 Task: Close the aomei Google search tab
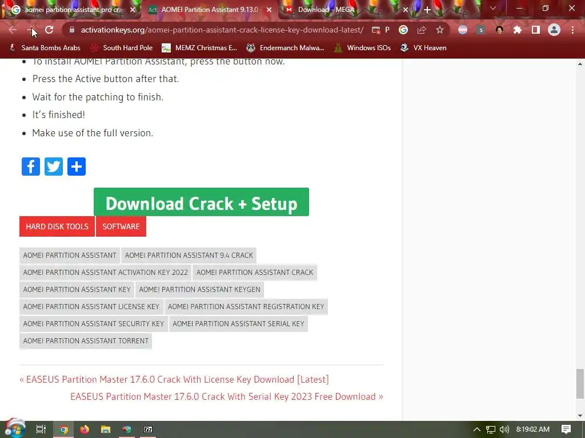pyautogui.click(x=133, y=10)
